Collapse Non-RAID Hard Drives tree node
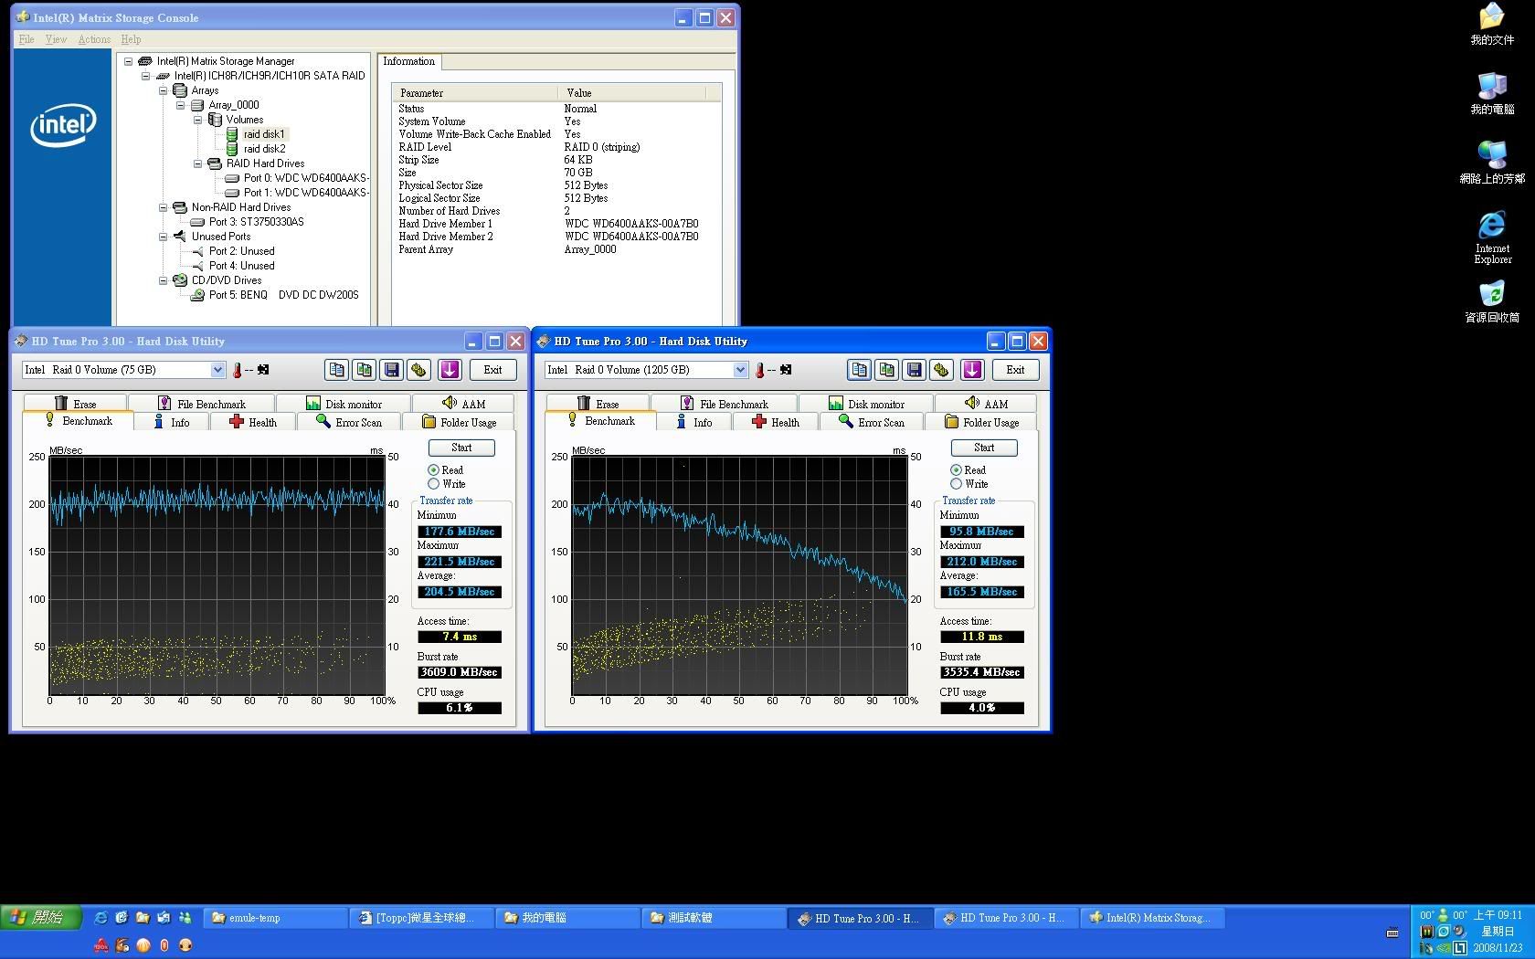The height and width of the screenshot is (959, 1535). coord(163,207)
